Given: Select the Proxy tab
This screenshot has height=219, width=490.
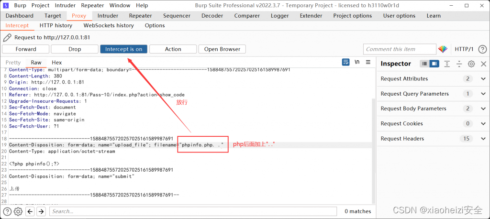Looking at the screenshot, I should point(79,16).
